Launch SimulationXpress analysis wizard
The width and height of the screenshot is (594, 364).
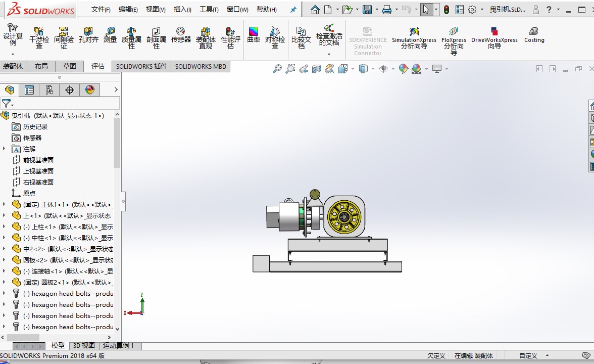click(414, 38)
